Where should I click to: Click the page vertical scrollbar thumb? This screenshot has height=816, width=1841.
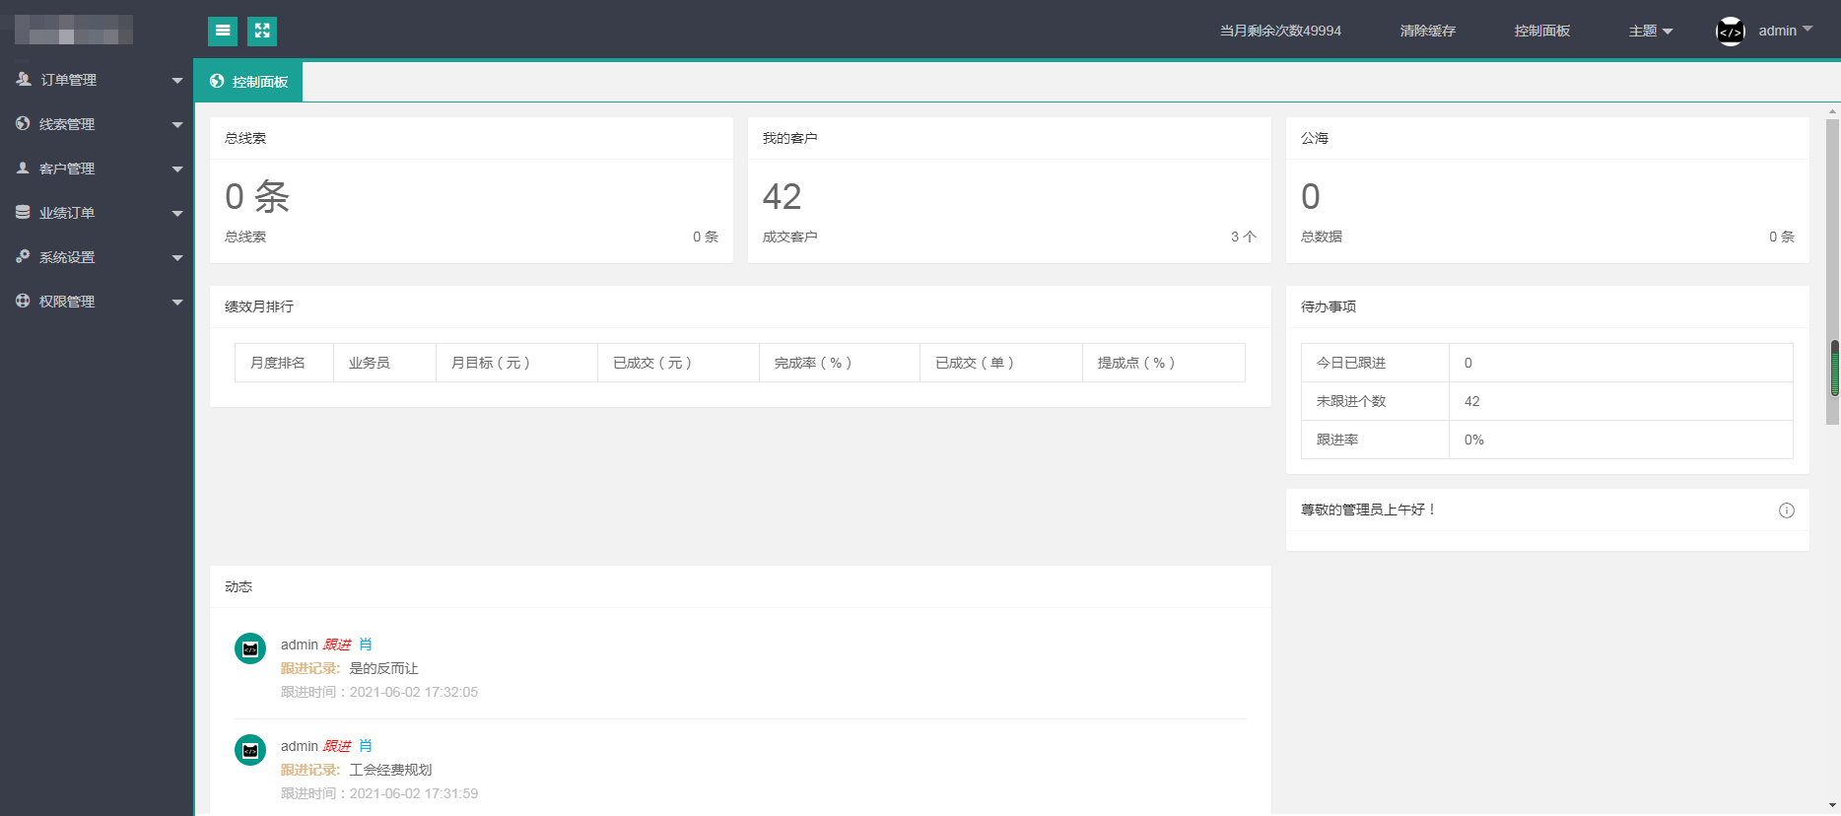click(1834, 368)
